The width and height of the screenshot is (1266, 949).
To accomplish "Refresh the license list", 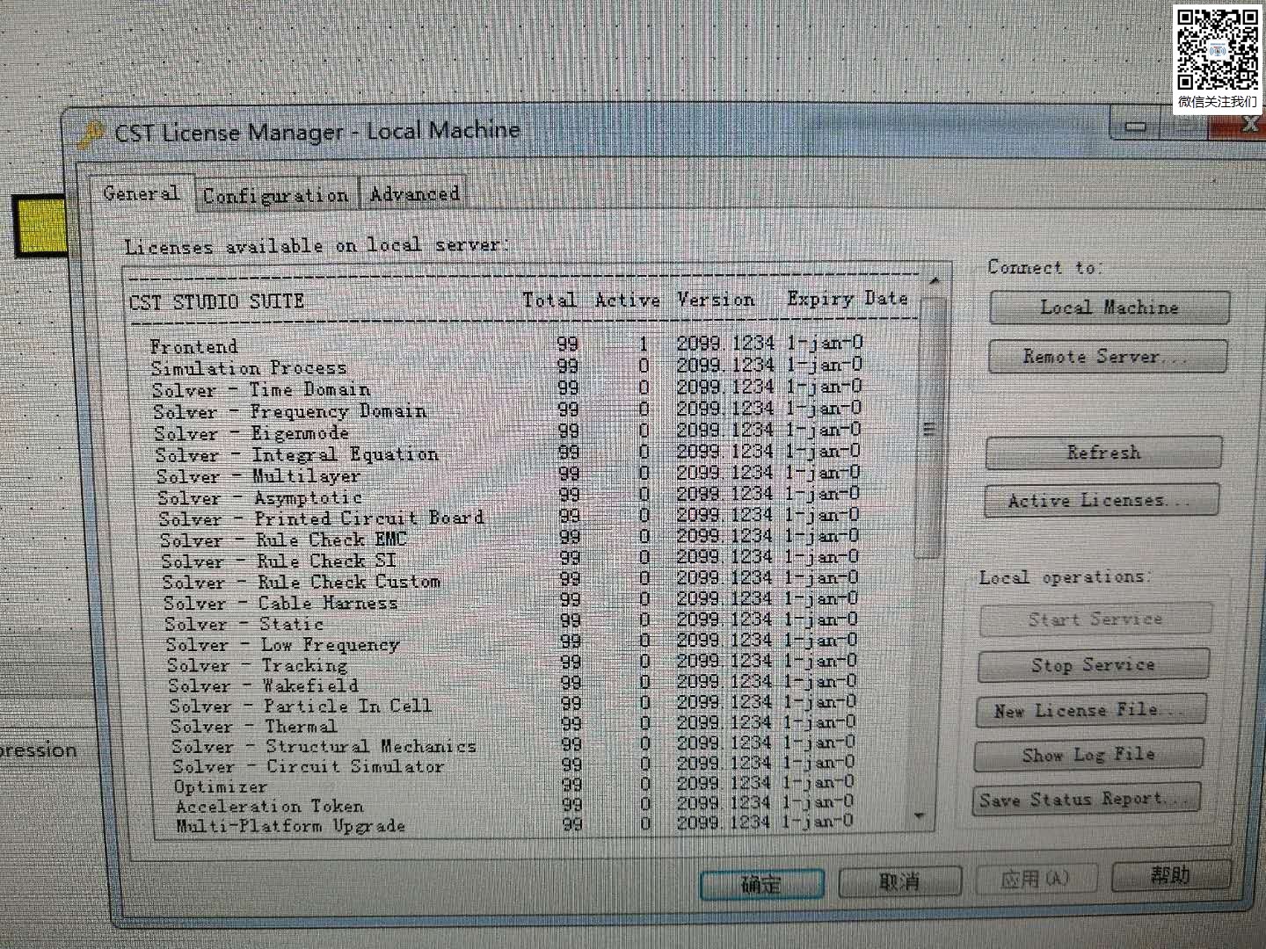I will (x=1103, y=453).
